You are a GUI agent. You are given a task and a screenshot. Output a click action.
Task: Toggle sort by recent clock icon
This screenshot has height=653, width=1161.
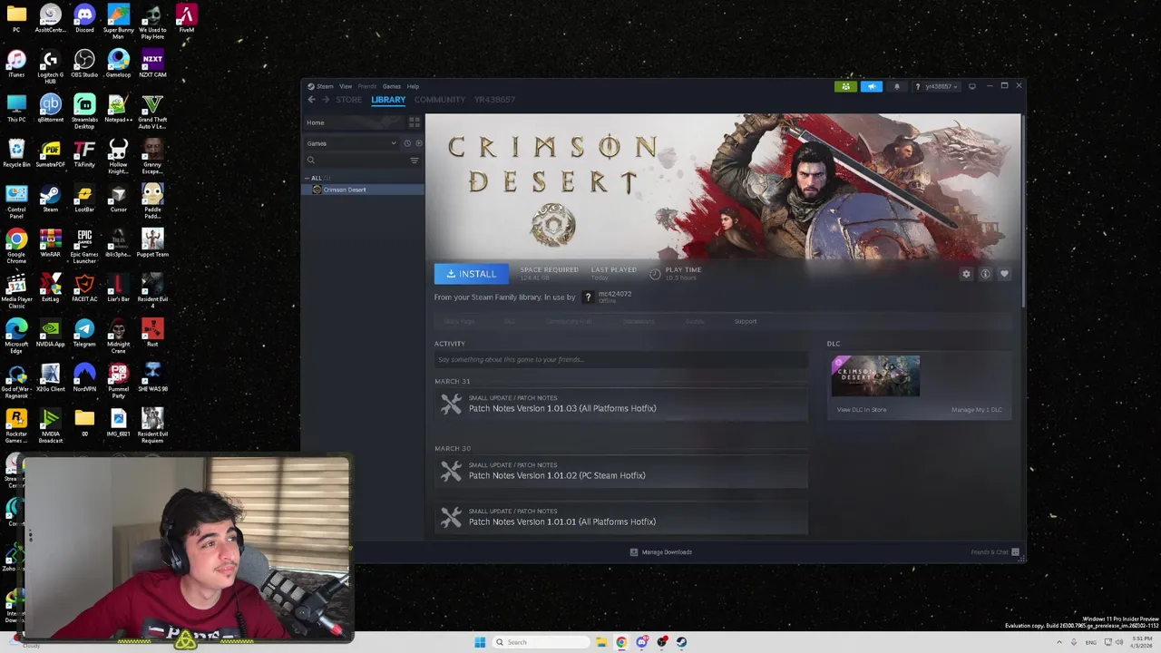pyautogui.click(x=407, y=143)
